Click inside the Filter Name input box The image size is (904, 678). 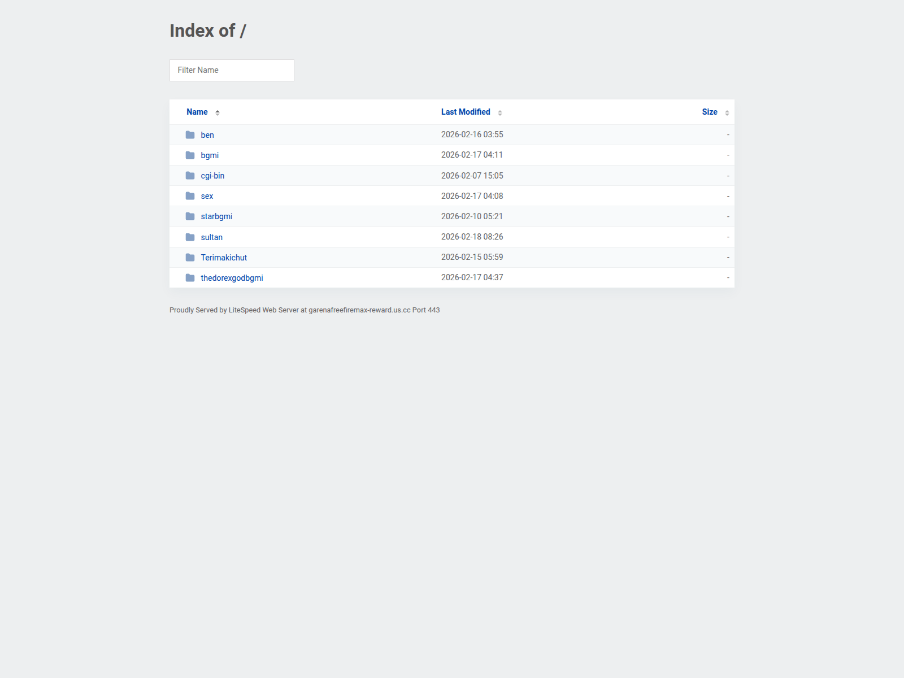[x=232, y=70]
